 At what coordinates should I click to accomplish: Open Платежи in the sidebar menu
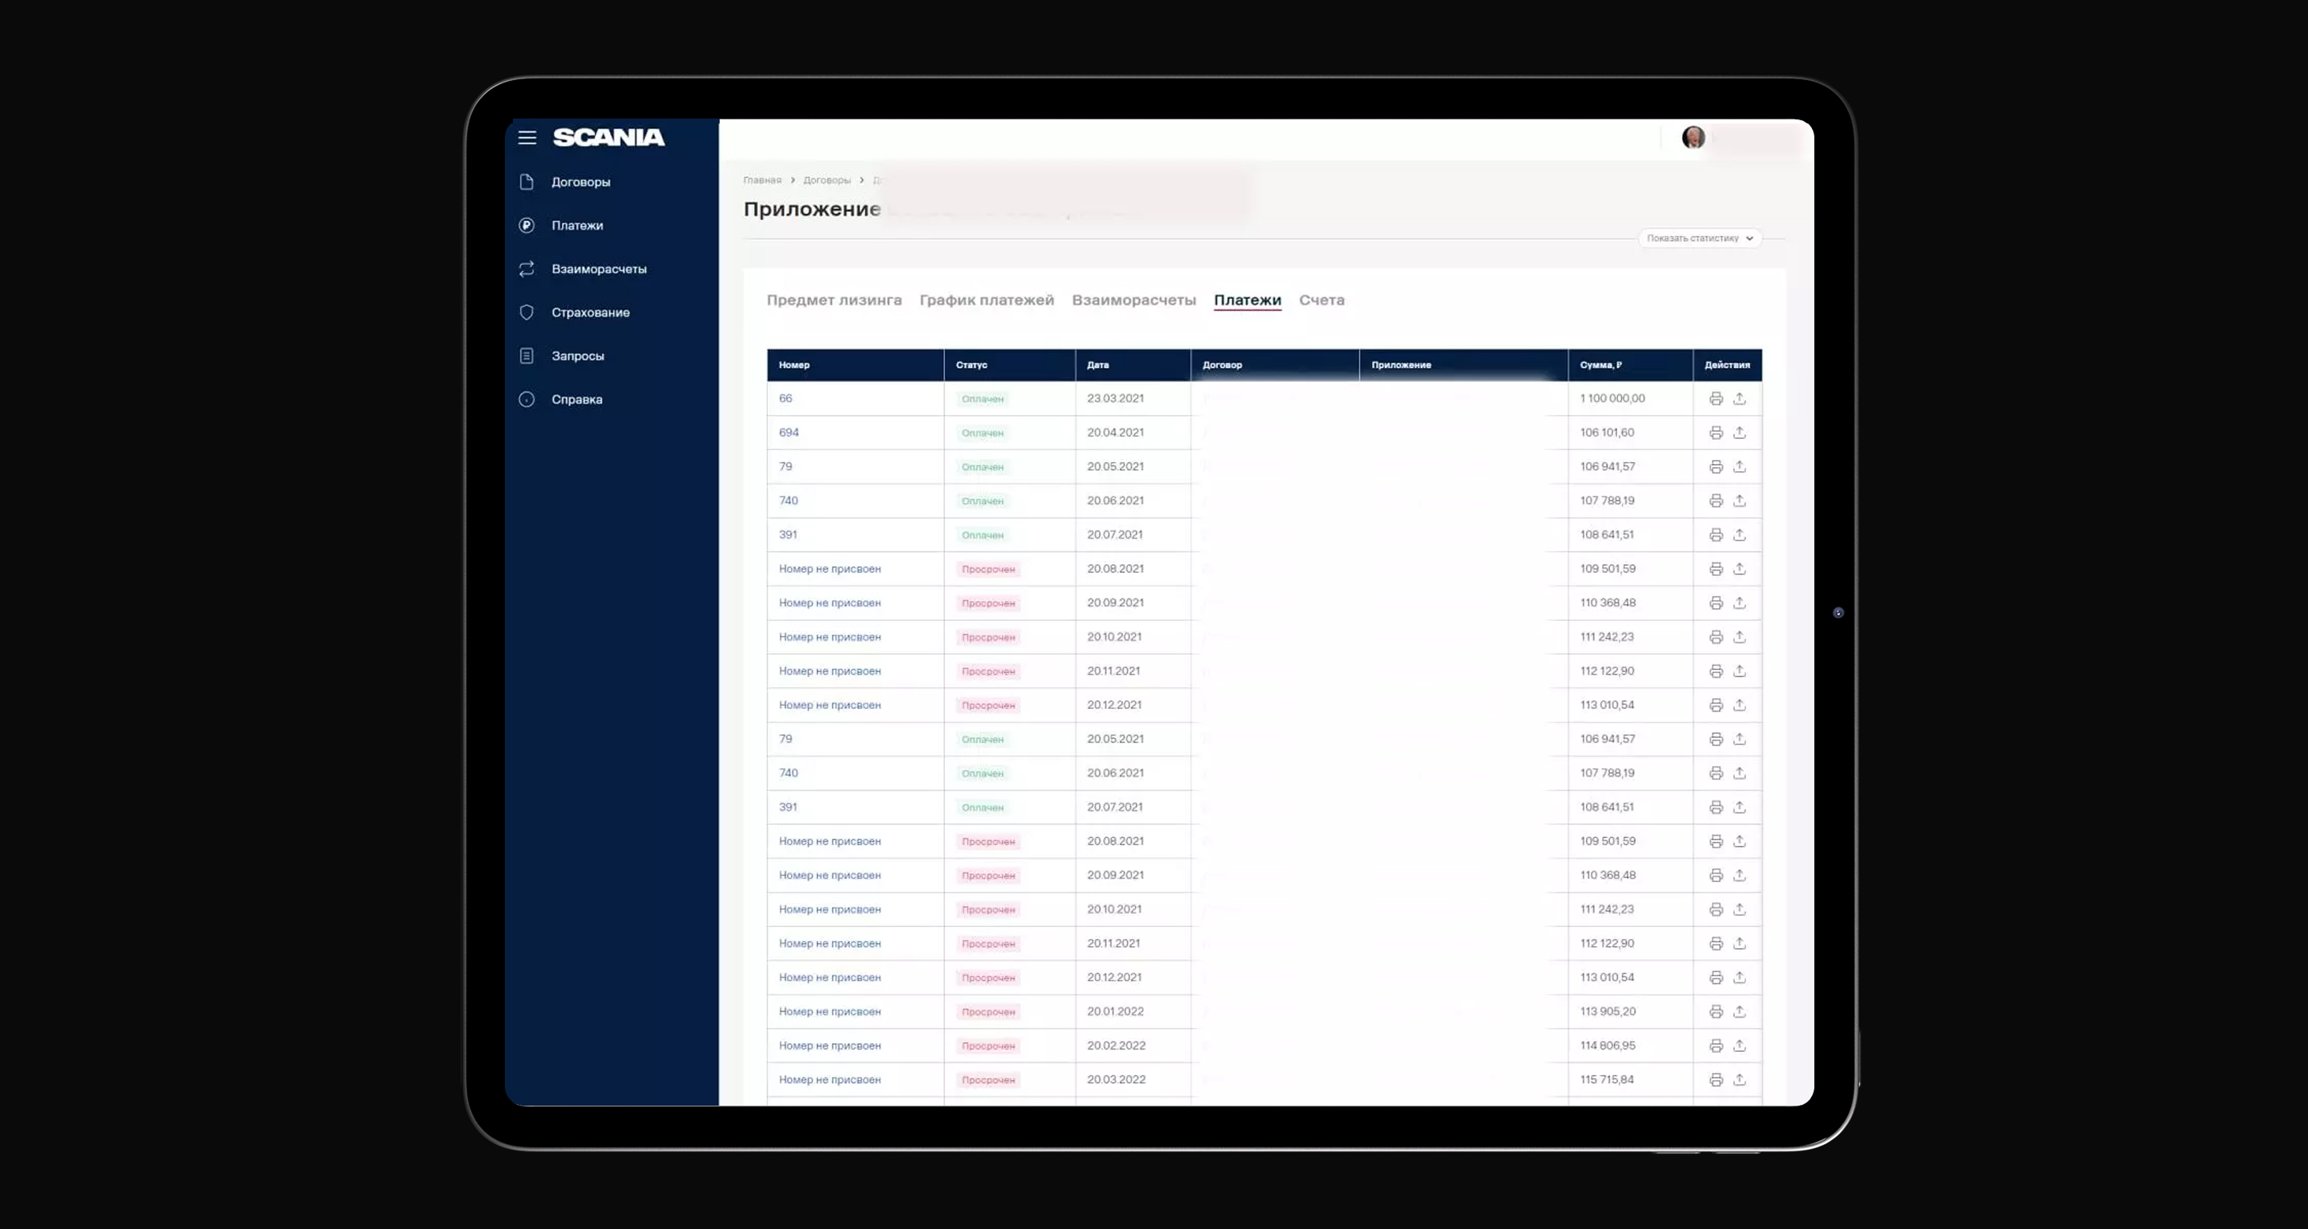click(x=577, y=226)
